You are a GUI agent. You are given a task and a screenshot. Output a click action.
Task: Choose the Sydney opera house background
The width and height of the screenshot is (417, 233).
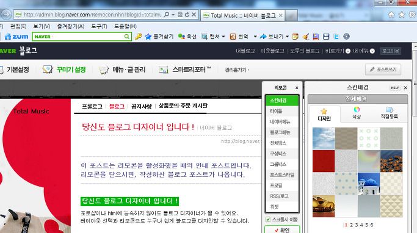coord(324,206)
